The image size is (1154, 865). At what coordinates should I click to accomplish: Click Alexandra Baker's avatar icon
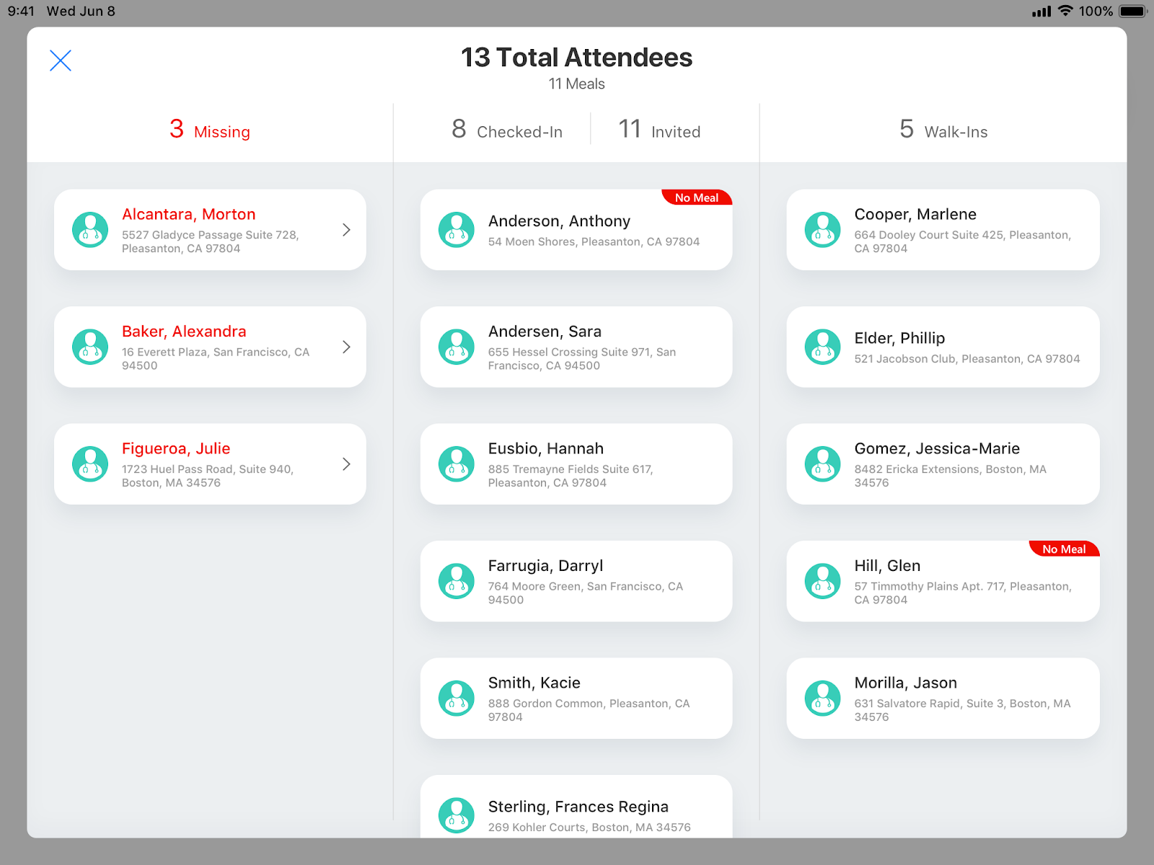coord(90,347)
